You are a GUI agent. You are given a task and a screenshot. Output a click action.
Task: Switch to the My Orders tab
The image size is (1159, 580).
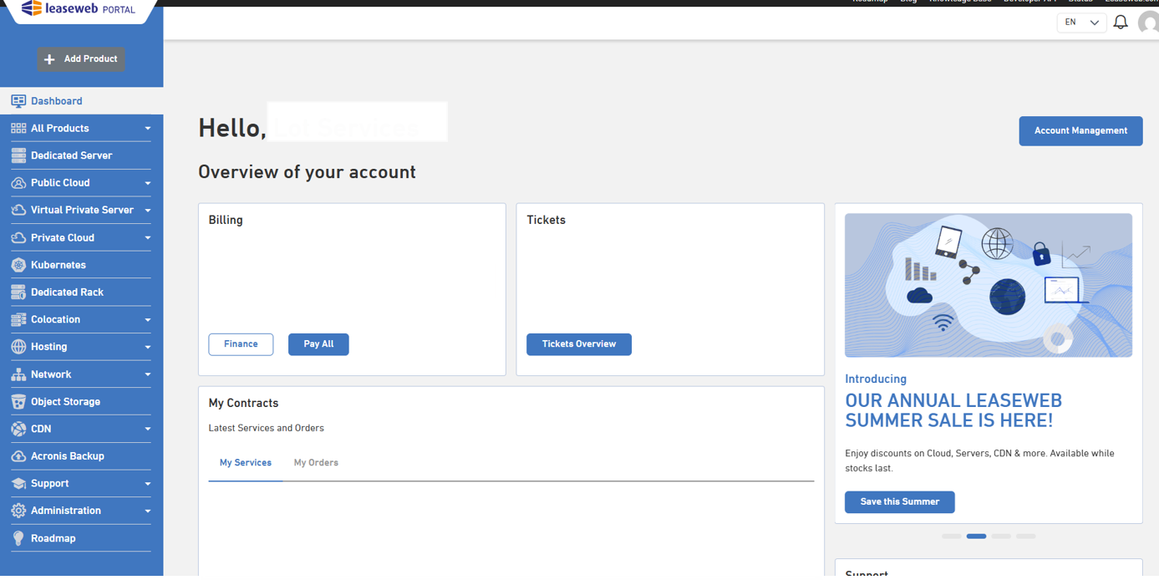click(316, 463)
